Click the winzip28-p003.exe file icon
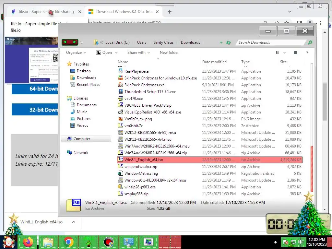The height and width of the screenshot is (249, 332). tap(121, 187)
